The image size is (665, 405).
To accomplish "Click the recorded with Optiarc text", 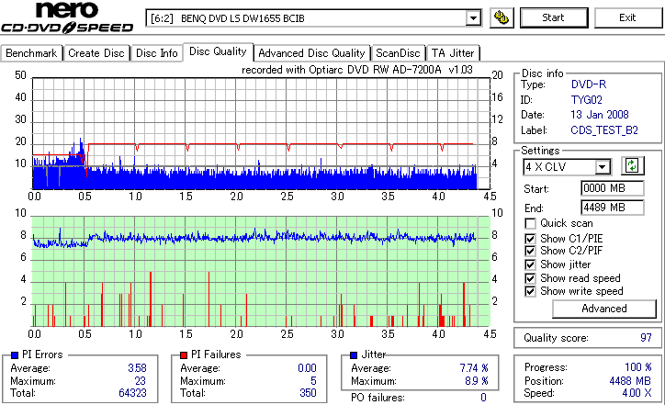I will [x=357, y=70].
